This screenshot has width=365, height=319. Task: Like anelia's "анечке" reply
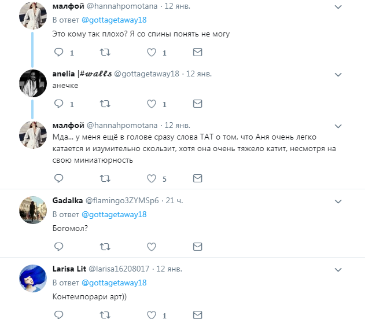(152, 104)
